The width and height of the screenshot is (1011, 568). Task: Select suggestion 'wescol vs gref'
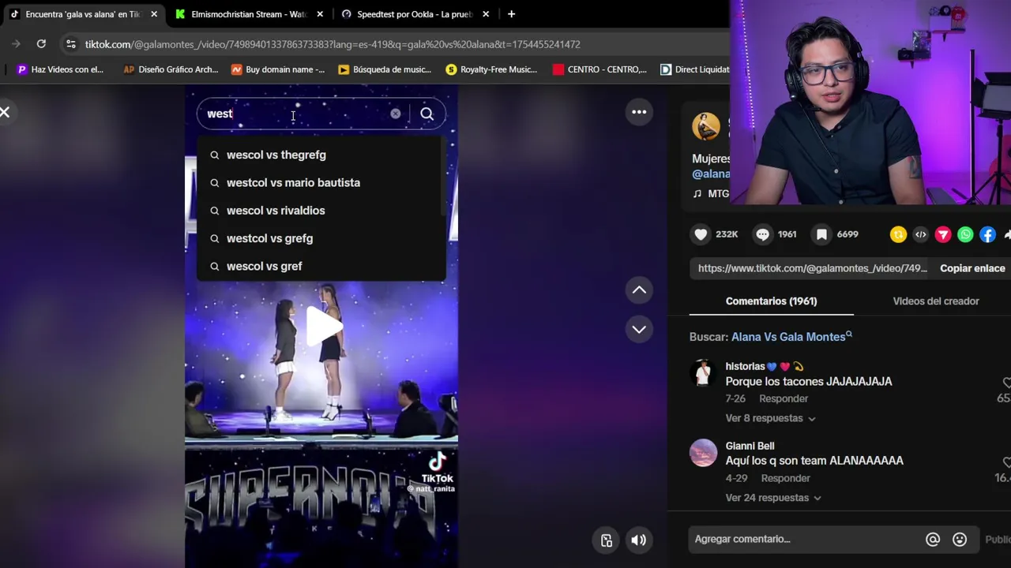[321, 266]
